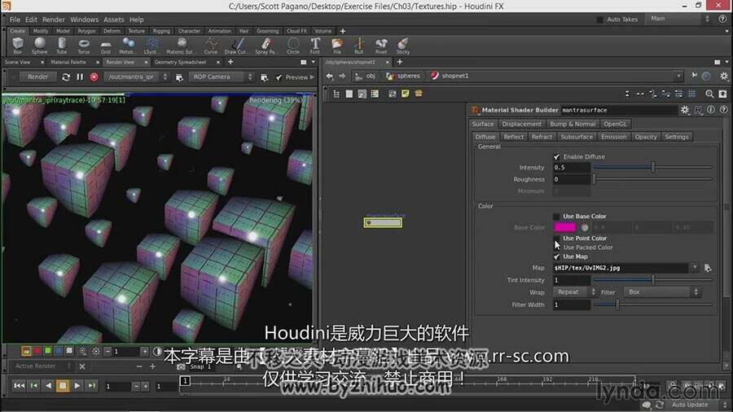The width and height of the screenshot is (733, 412).
Task: Toggle Use Packed Color checkbox
Action: 556,248
